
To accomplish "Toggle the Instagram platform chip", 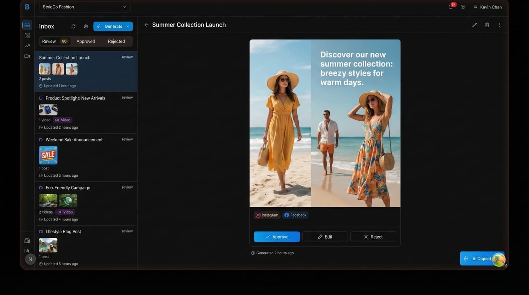I will click(x=267, y=215).
